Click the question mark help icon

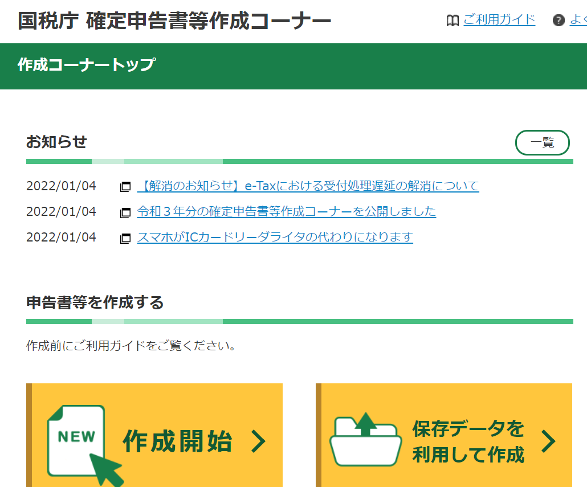[x=558, y=20]
